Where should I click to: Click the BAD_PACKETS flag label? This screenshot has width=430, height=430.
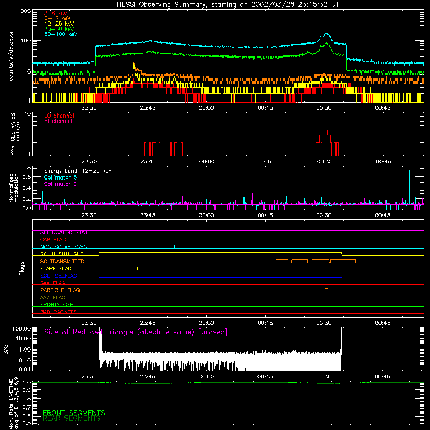tap(59, 312)
